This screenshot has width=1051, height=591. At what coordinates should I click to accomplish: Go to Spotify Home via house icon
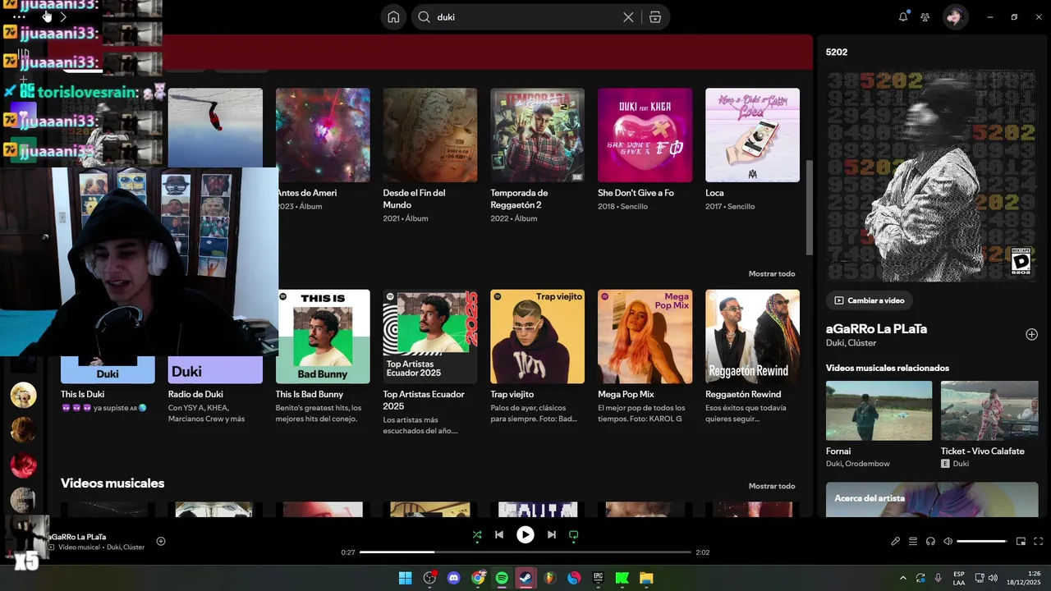coord(394,17)
